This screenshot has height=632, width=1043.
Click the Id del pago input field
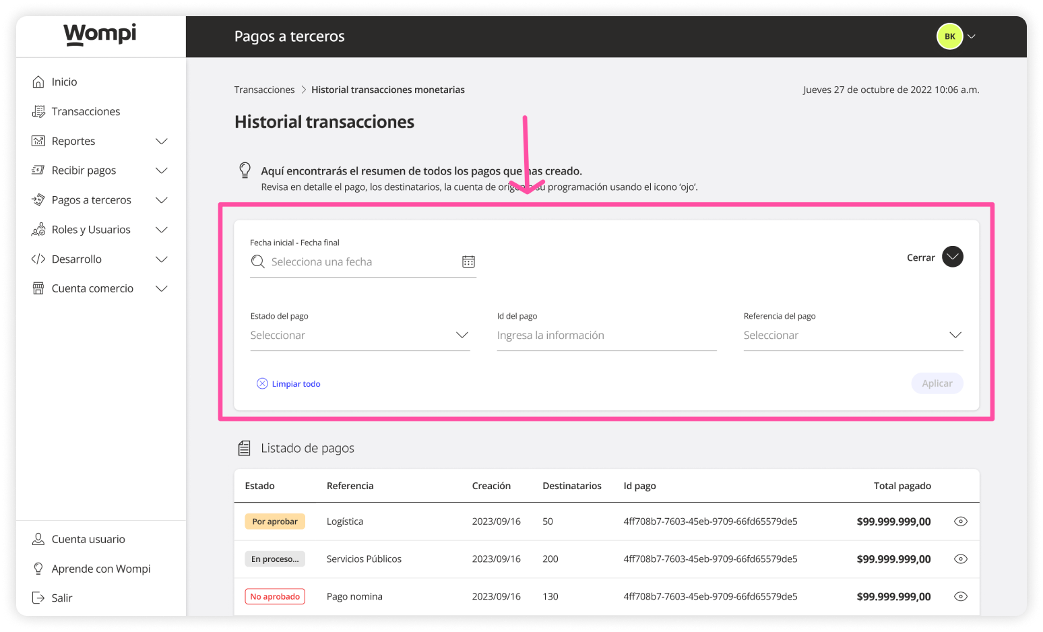[x=606, y=336]
